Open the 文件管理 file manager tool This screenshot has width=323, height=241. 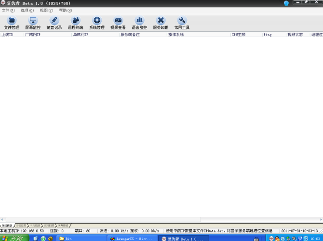coord(12,23)
